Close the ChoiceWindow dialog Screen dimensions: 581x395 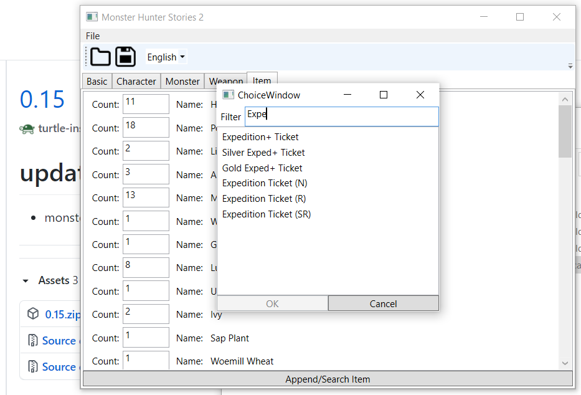pos(420,95)
